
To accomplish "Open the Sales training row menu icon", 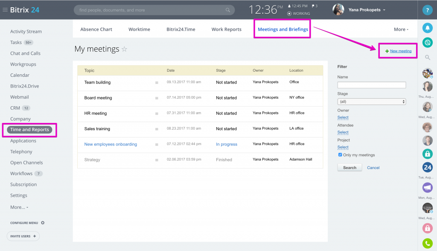I will [x=157, y=129].
